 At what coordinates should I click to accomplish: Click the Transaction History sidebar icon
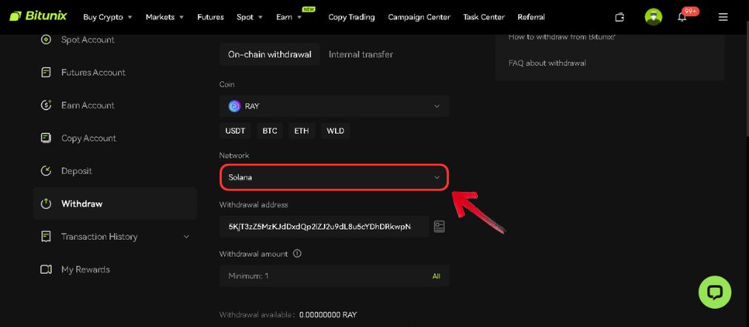click(x=46, y=236)
